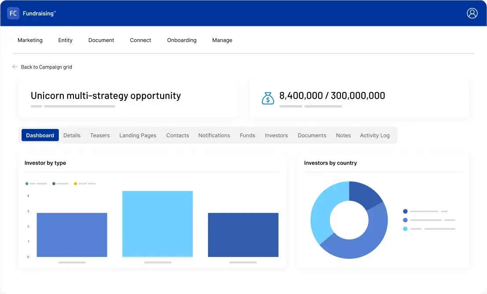Open the Manage menu
487x294 pixels.
(222, 40)
